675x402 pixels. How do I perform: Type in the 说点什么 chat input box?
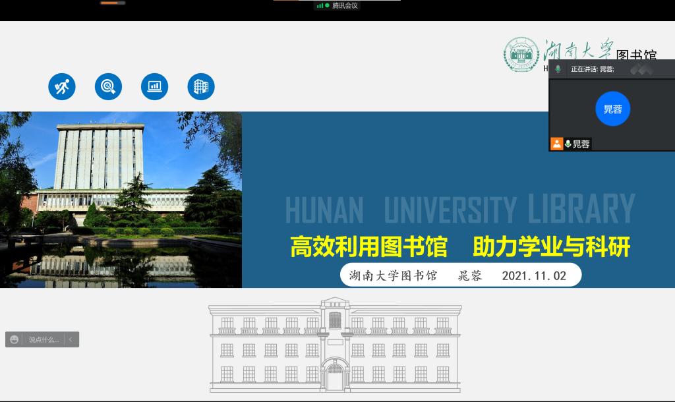(x=44, y=339)
